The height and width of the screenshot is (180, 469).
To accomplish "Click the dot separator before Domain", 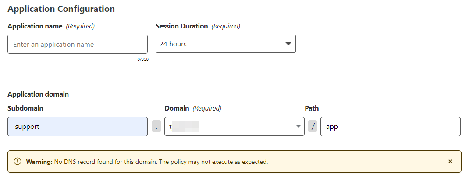I will 156,127.
